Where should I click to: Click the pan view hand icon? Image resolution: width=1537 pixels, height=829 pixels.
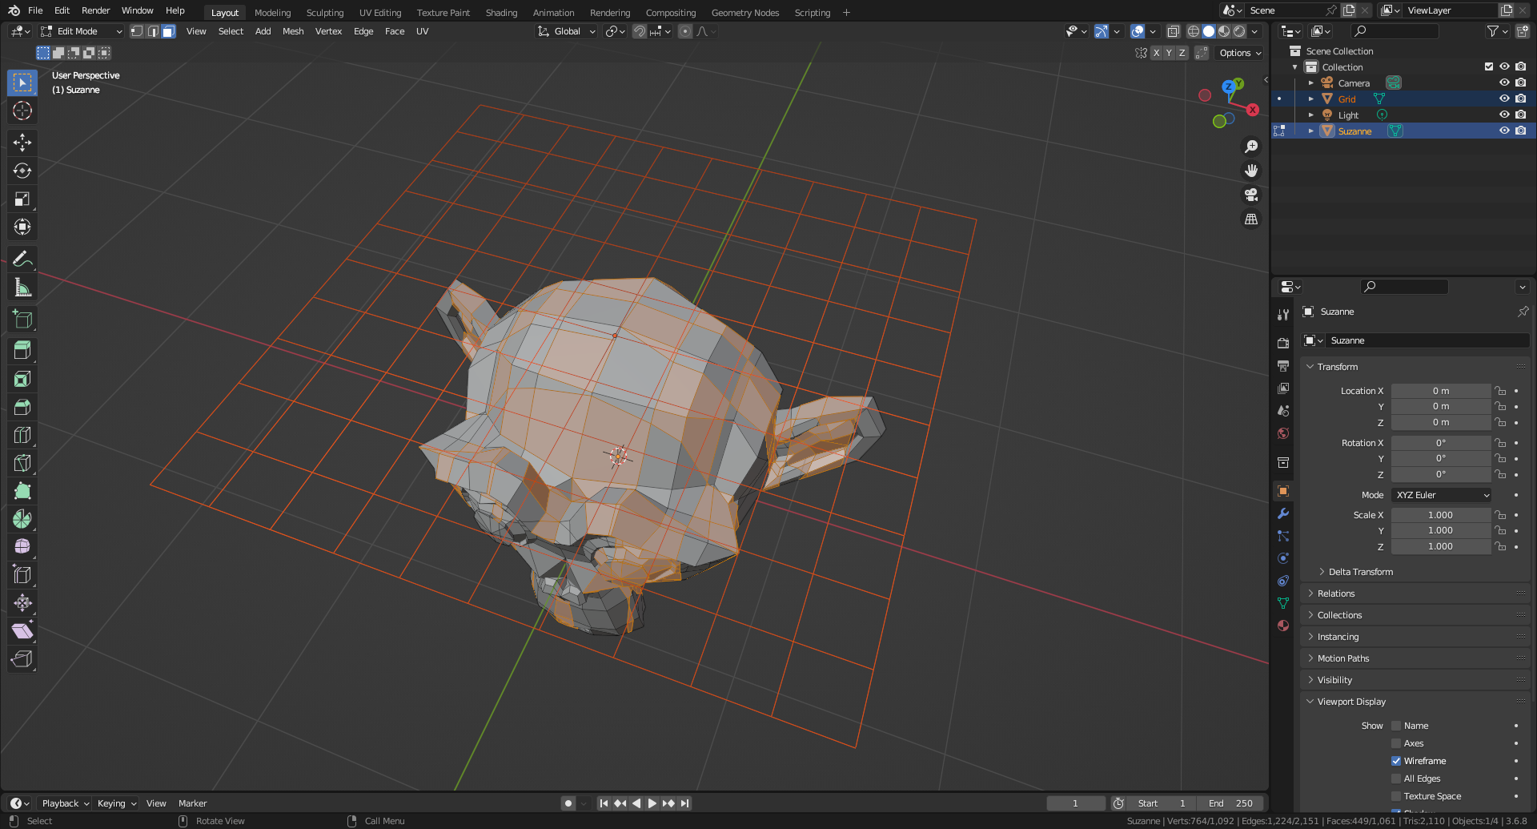1251,171
